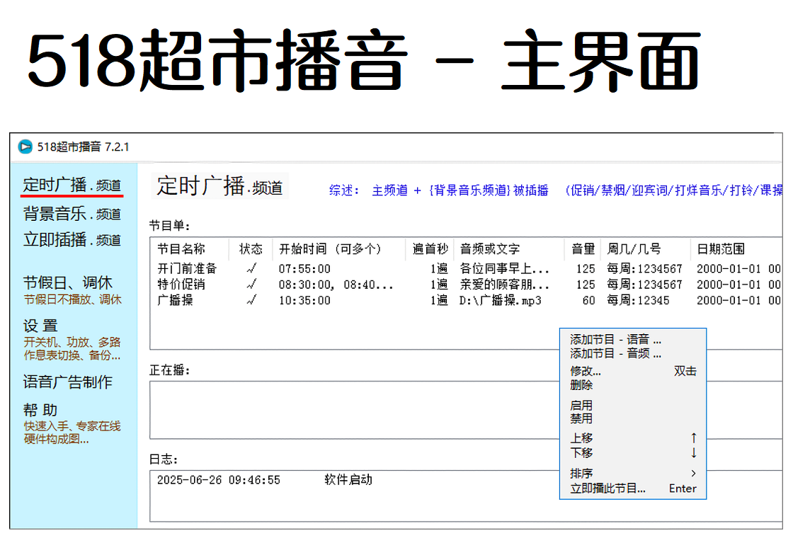793x538 pixels.
Task: Choose 启用 from the context menu
Action: click(581, 406)
